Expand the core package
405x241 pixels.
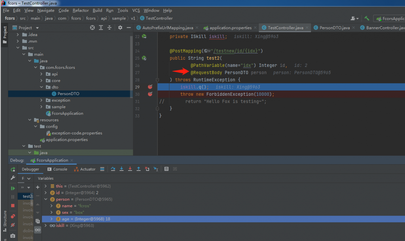tap(41, 81)
